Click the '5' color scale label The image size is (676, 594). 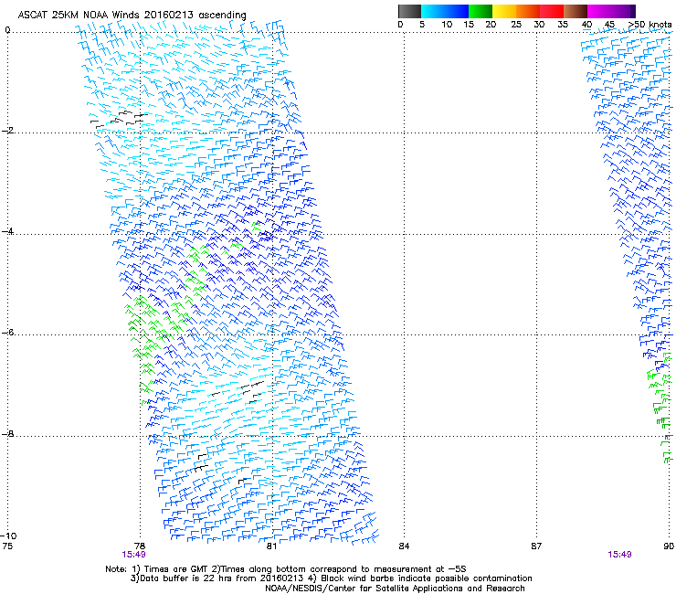point(422,24)
